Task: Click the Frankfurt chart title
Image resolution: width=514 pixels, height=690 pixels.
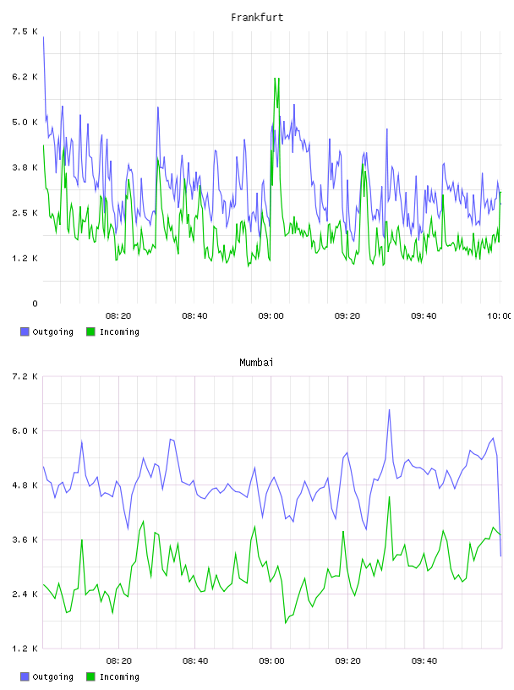Action: click(x=257, y=18)
